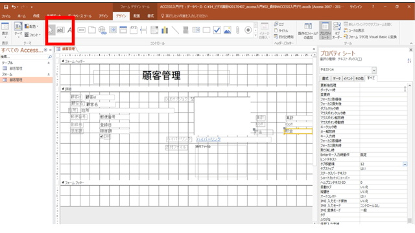Collapse the テーブル group in navigation pane
The image size is (415, 233).
pos(49,63)
